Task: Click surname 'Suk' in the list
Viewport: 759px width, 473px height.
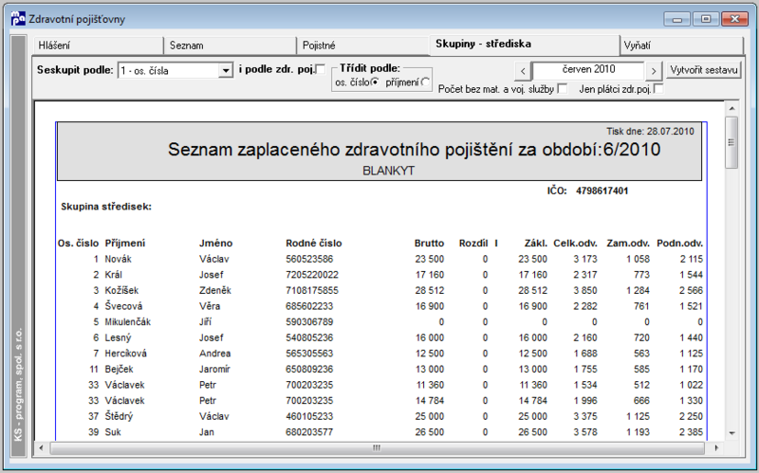Action: pyautogui.click(x=113, y=432)
